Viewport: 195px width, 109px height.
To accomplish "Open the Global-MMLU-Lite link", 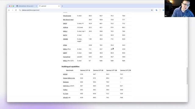I will 69,78.
